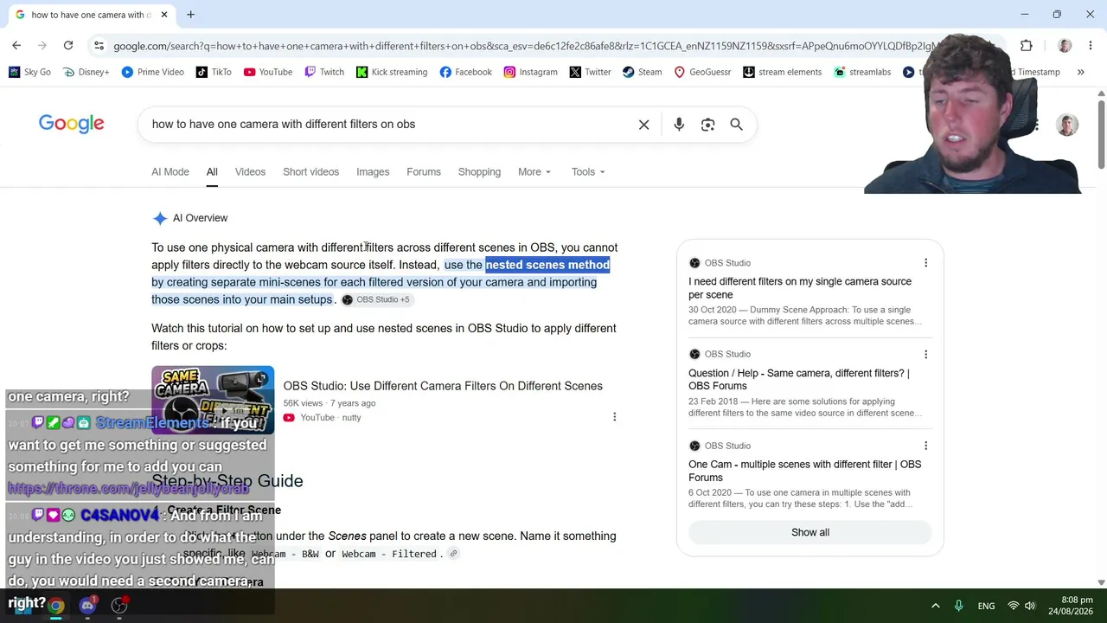Open the taskbar microphone indicator
1107x623 pixels.
958,606
